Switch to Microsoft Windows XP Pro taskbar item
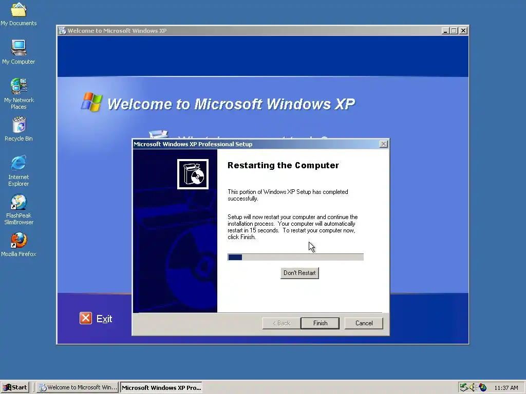The image size is (526, 394). pos(161,387)
